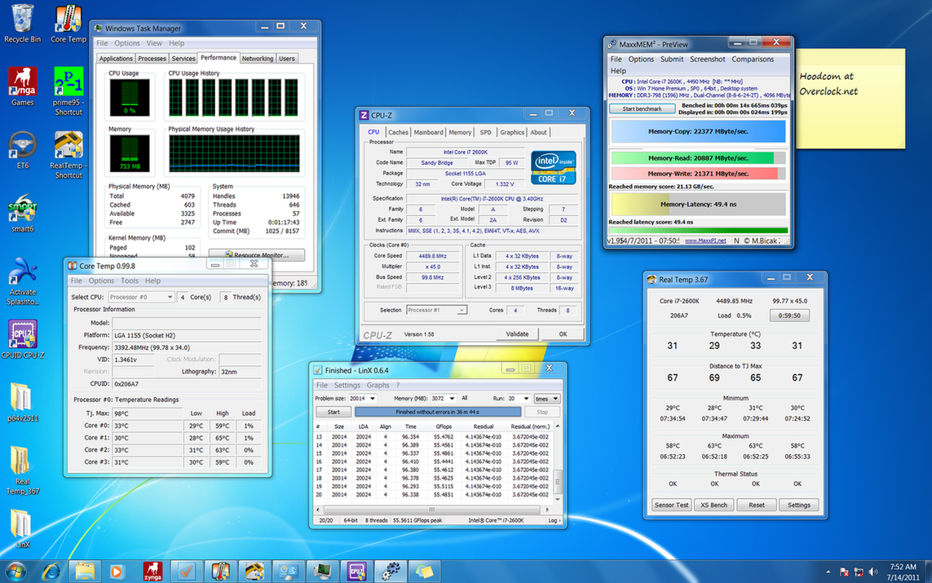Switch to Task Manager taskbar icon
Viewport: 932px width, 583px height.
(x=322, y=572)
